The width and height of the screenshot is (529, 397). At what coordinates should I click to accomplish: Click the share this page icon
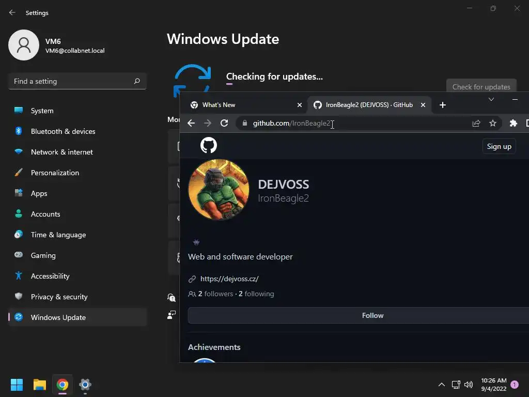pos(476,123)
